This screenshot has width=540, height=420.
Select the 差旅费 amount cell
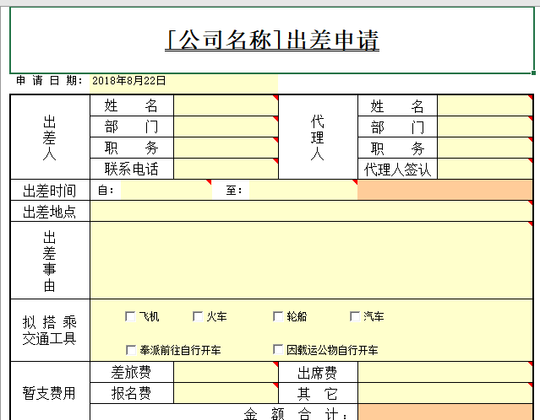coord(226,372)
